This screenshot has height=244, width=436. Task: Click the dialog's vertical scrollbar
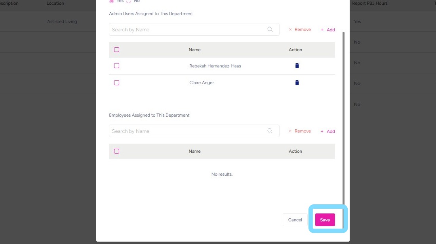click(343, 119)
